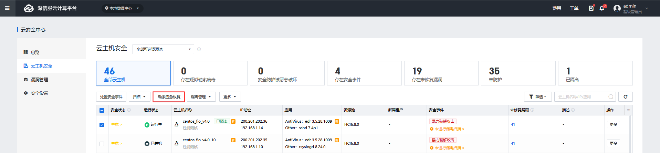
Task: Click the info icon next to 未修复漏洞
Action: click(532, 110)
